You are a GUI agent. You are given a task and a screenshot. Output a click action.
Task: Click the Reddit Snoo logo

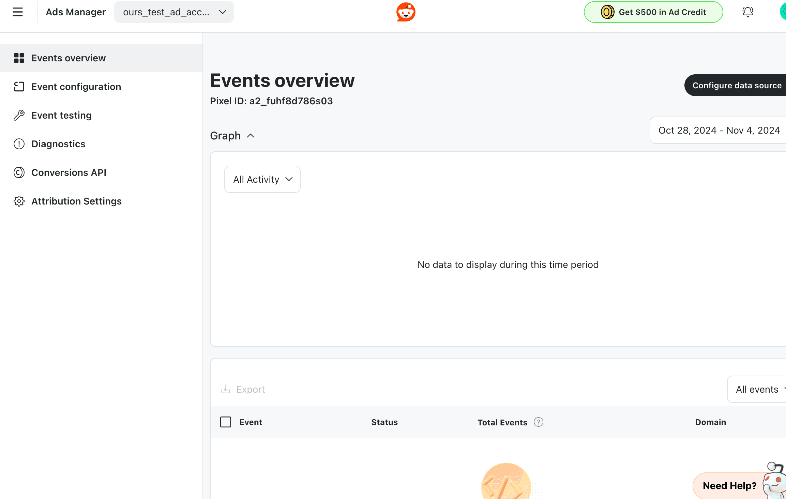[x=406, y=12]
